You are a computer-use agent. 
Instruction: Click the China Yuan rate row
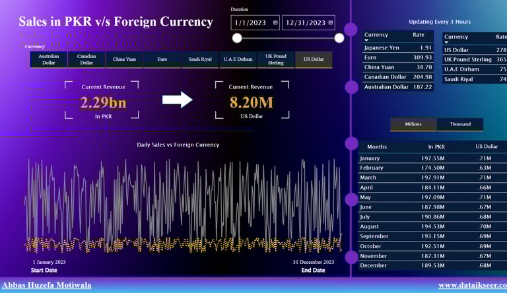click(x=398, y=67)
